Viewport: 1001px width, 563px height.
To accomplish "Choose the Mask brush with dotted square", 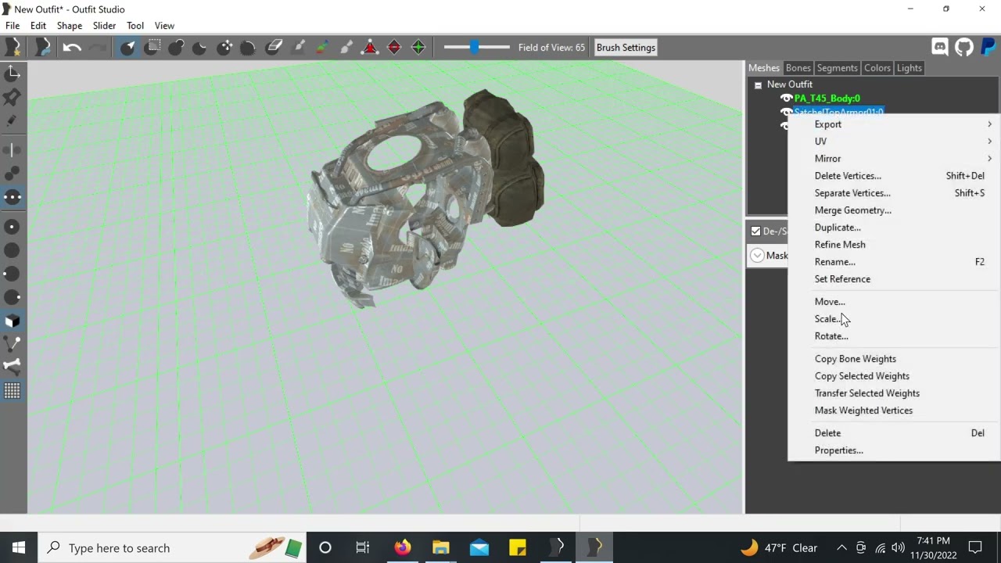I will (x=152, y=48).
